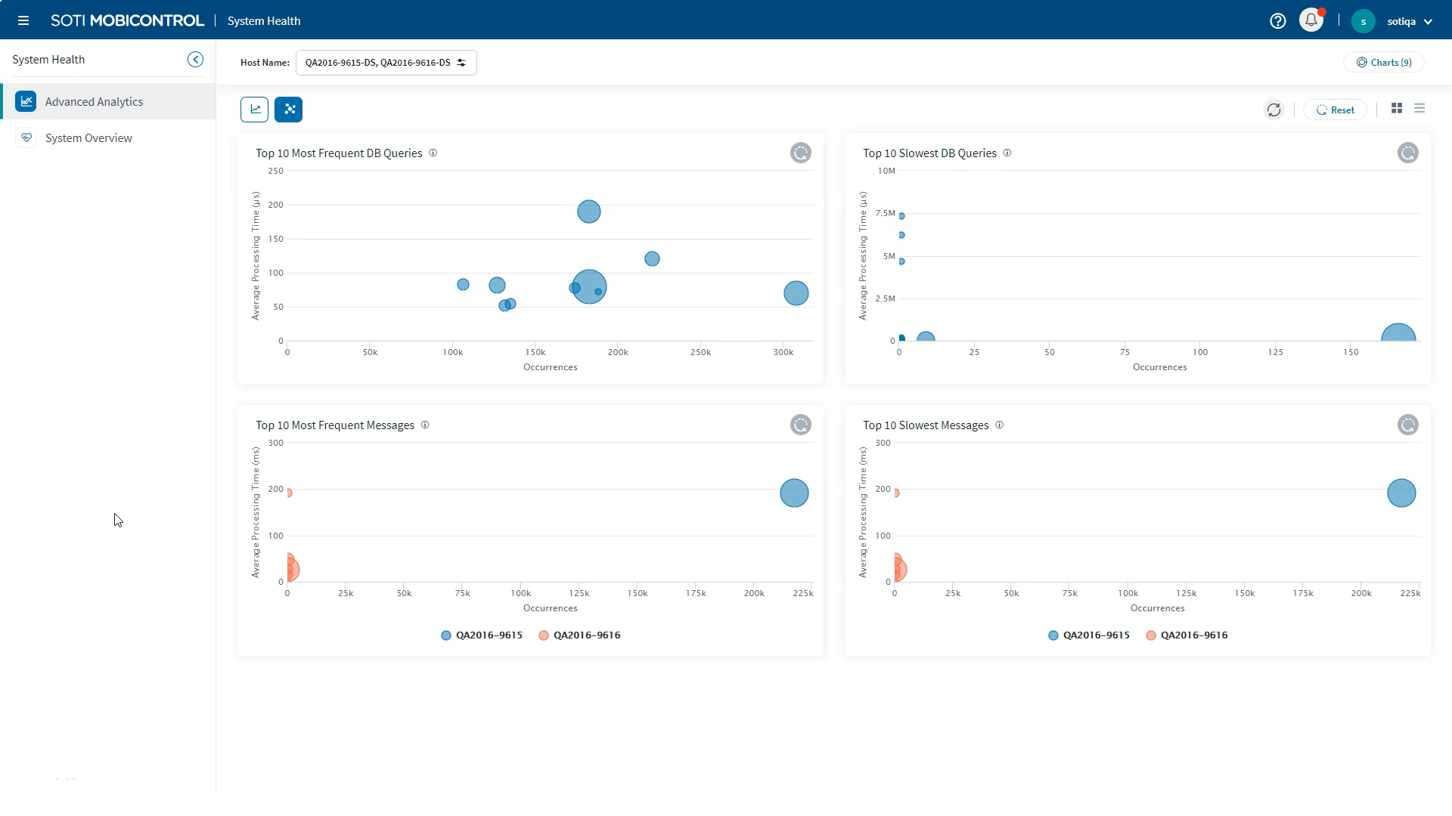1452x816 pixels.
Task: Click the Advanced Analytics chart icon
Action: click(x=26, y=101)
